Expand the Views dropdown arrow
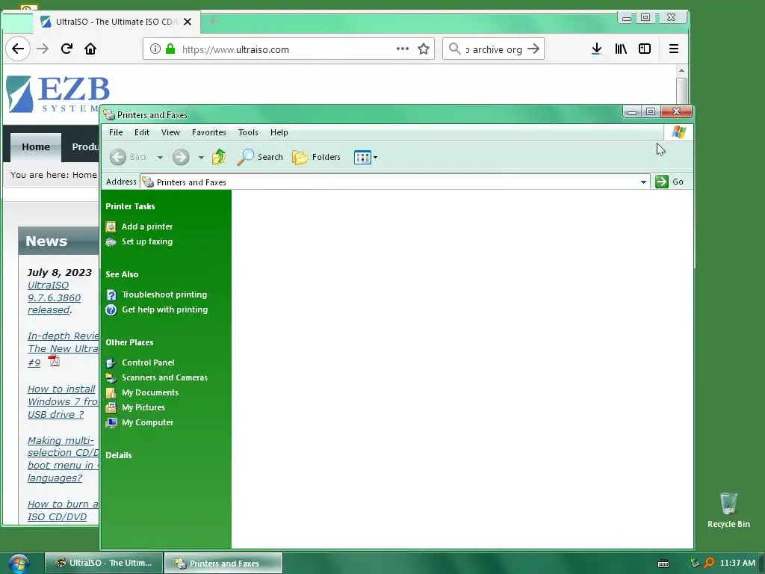The height and width of the screenshot is (574, 765). (x=375, y=158)
